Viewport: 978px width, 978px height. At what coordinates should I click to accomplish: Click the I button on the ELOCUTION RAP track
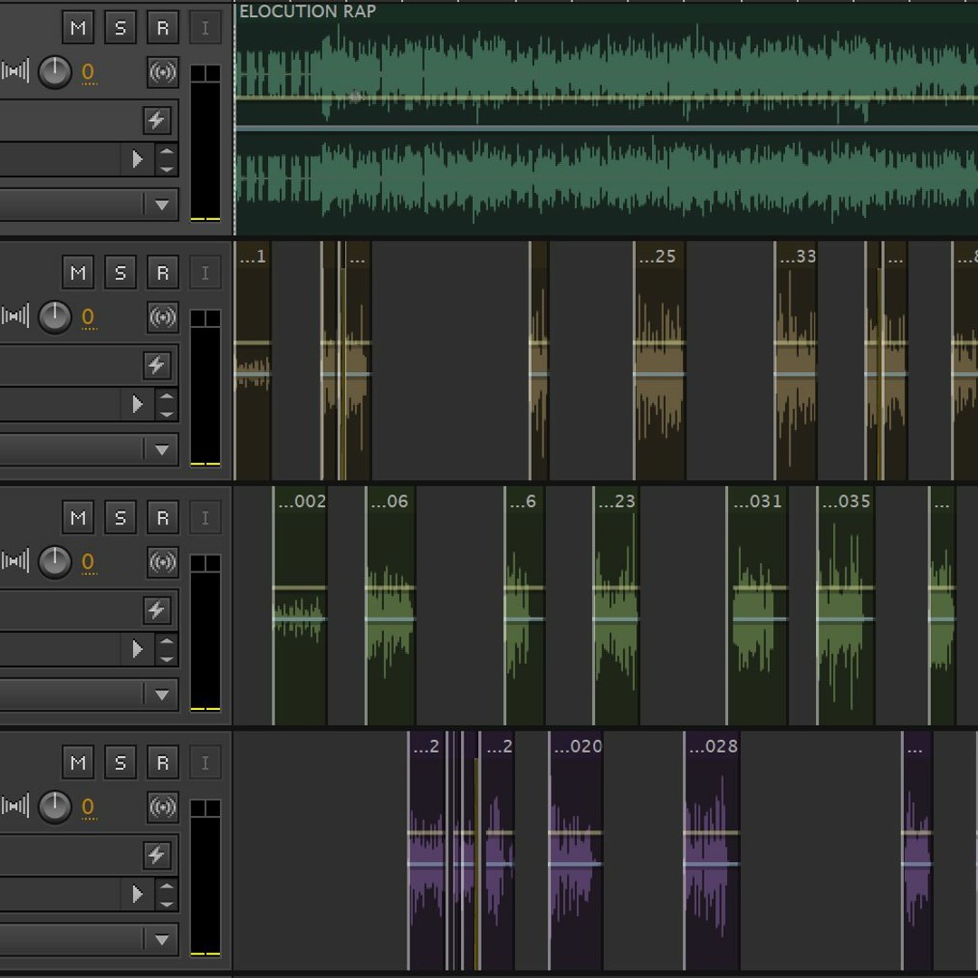point(205,28)
